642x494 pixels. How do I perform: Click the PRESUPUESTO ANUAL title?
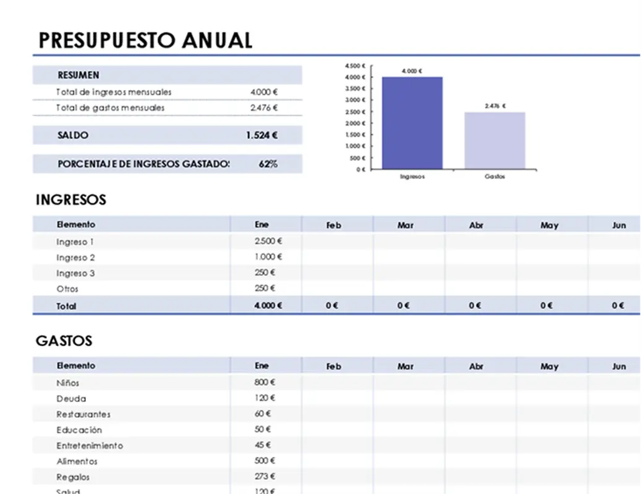tap(145, 40)
